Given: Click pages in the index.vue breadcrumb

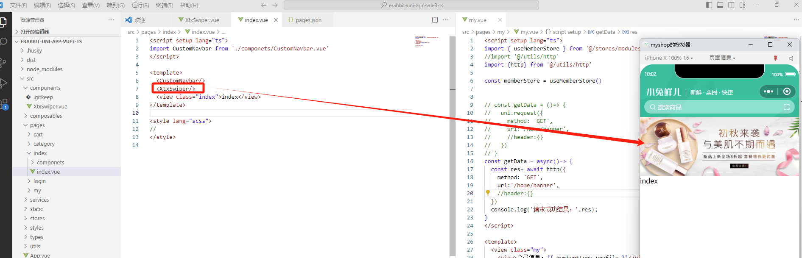Looking at the screenshot, I should [x=148, y=32].
